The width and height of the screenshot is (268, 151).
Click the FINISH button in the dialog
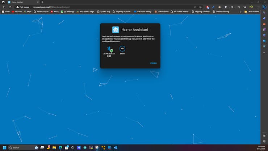tap(153, 63)
